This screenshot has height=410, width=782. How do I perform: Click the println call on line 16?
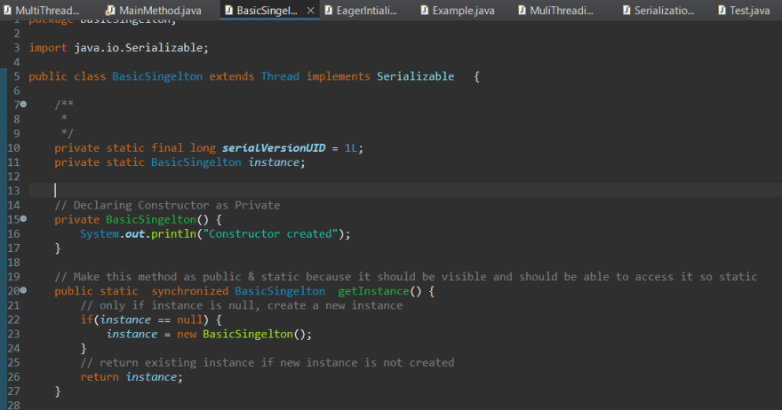(173, 233)
